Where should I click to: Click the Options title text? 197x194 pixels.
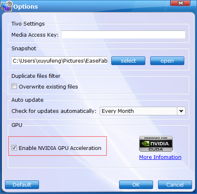pyautogui.click(x=25, y=7)
